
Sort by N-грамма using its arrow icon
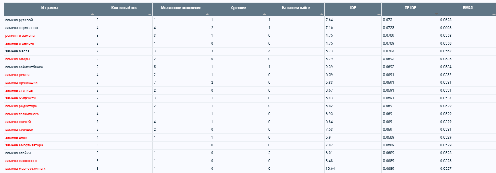(x=93, y=14)
